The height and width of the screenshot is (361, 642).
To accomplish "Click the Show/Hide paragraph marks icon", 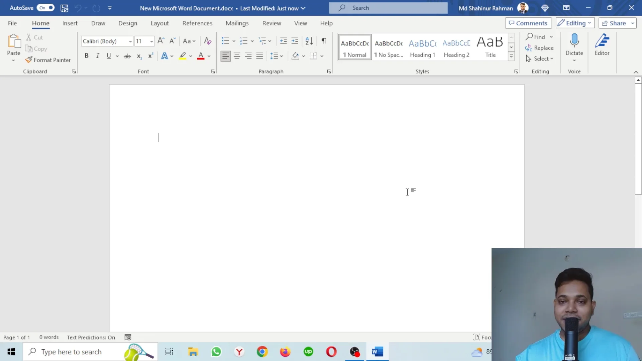I will 324,41.
